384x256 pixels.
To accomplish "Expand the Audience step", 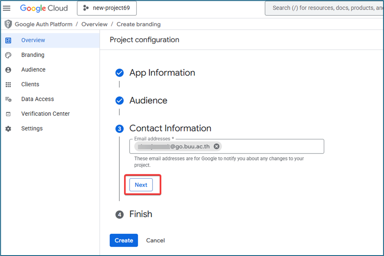I will (x=148, y=100).
